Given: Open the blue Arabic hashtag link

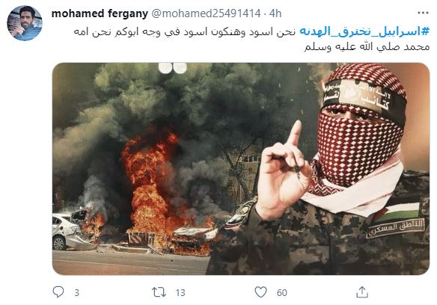Looking at the screenshot, I should (364, 31).
